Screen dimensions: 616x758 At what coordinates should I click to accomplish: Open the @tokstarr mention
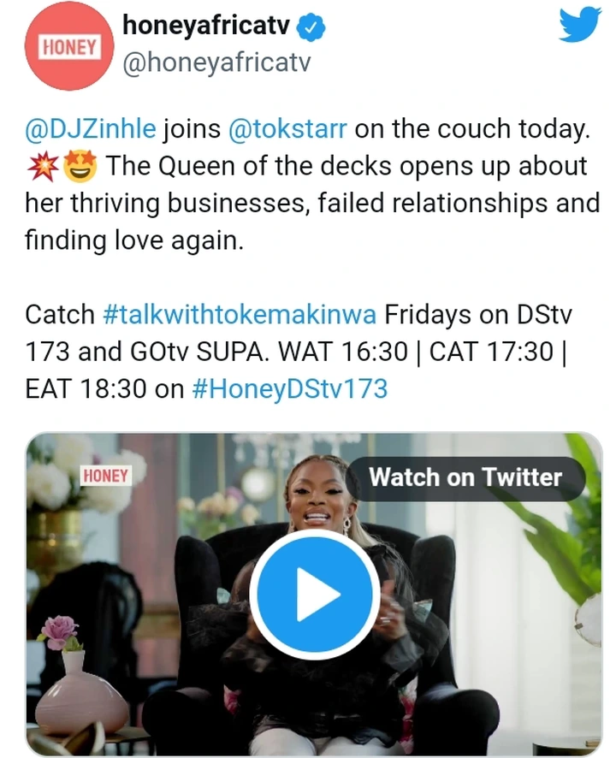(x=287, y=129)
